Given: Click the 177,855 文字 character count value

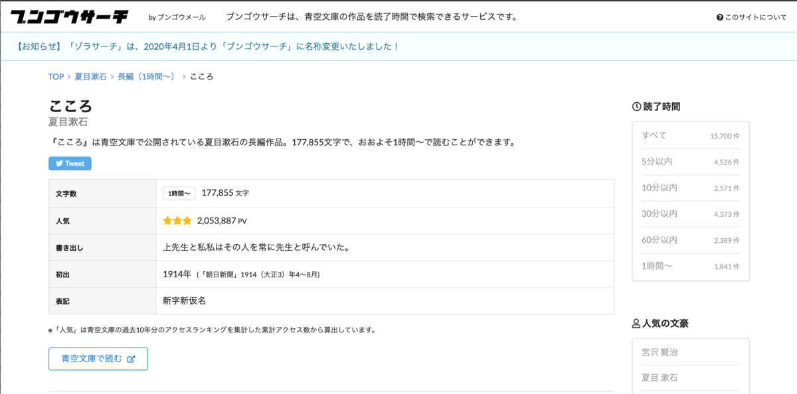Looking at the screenshot, I should 225,193.
